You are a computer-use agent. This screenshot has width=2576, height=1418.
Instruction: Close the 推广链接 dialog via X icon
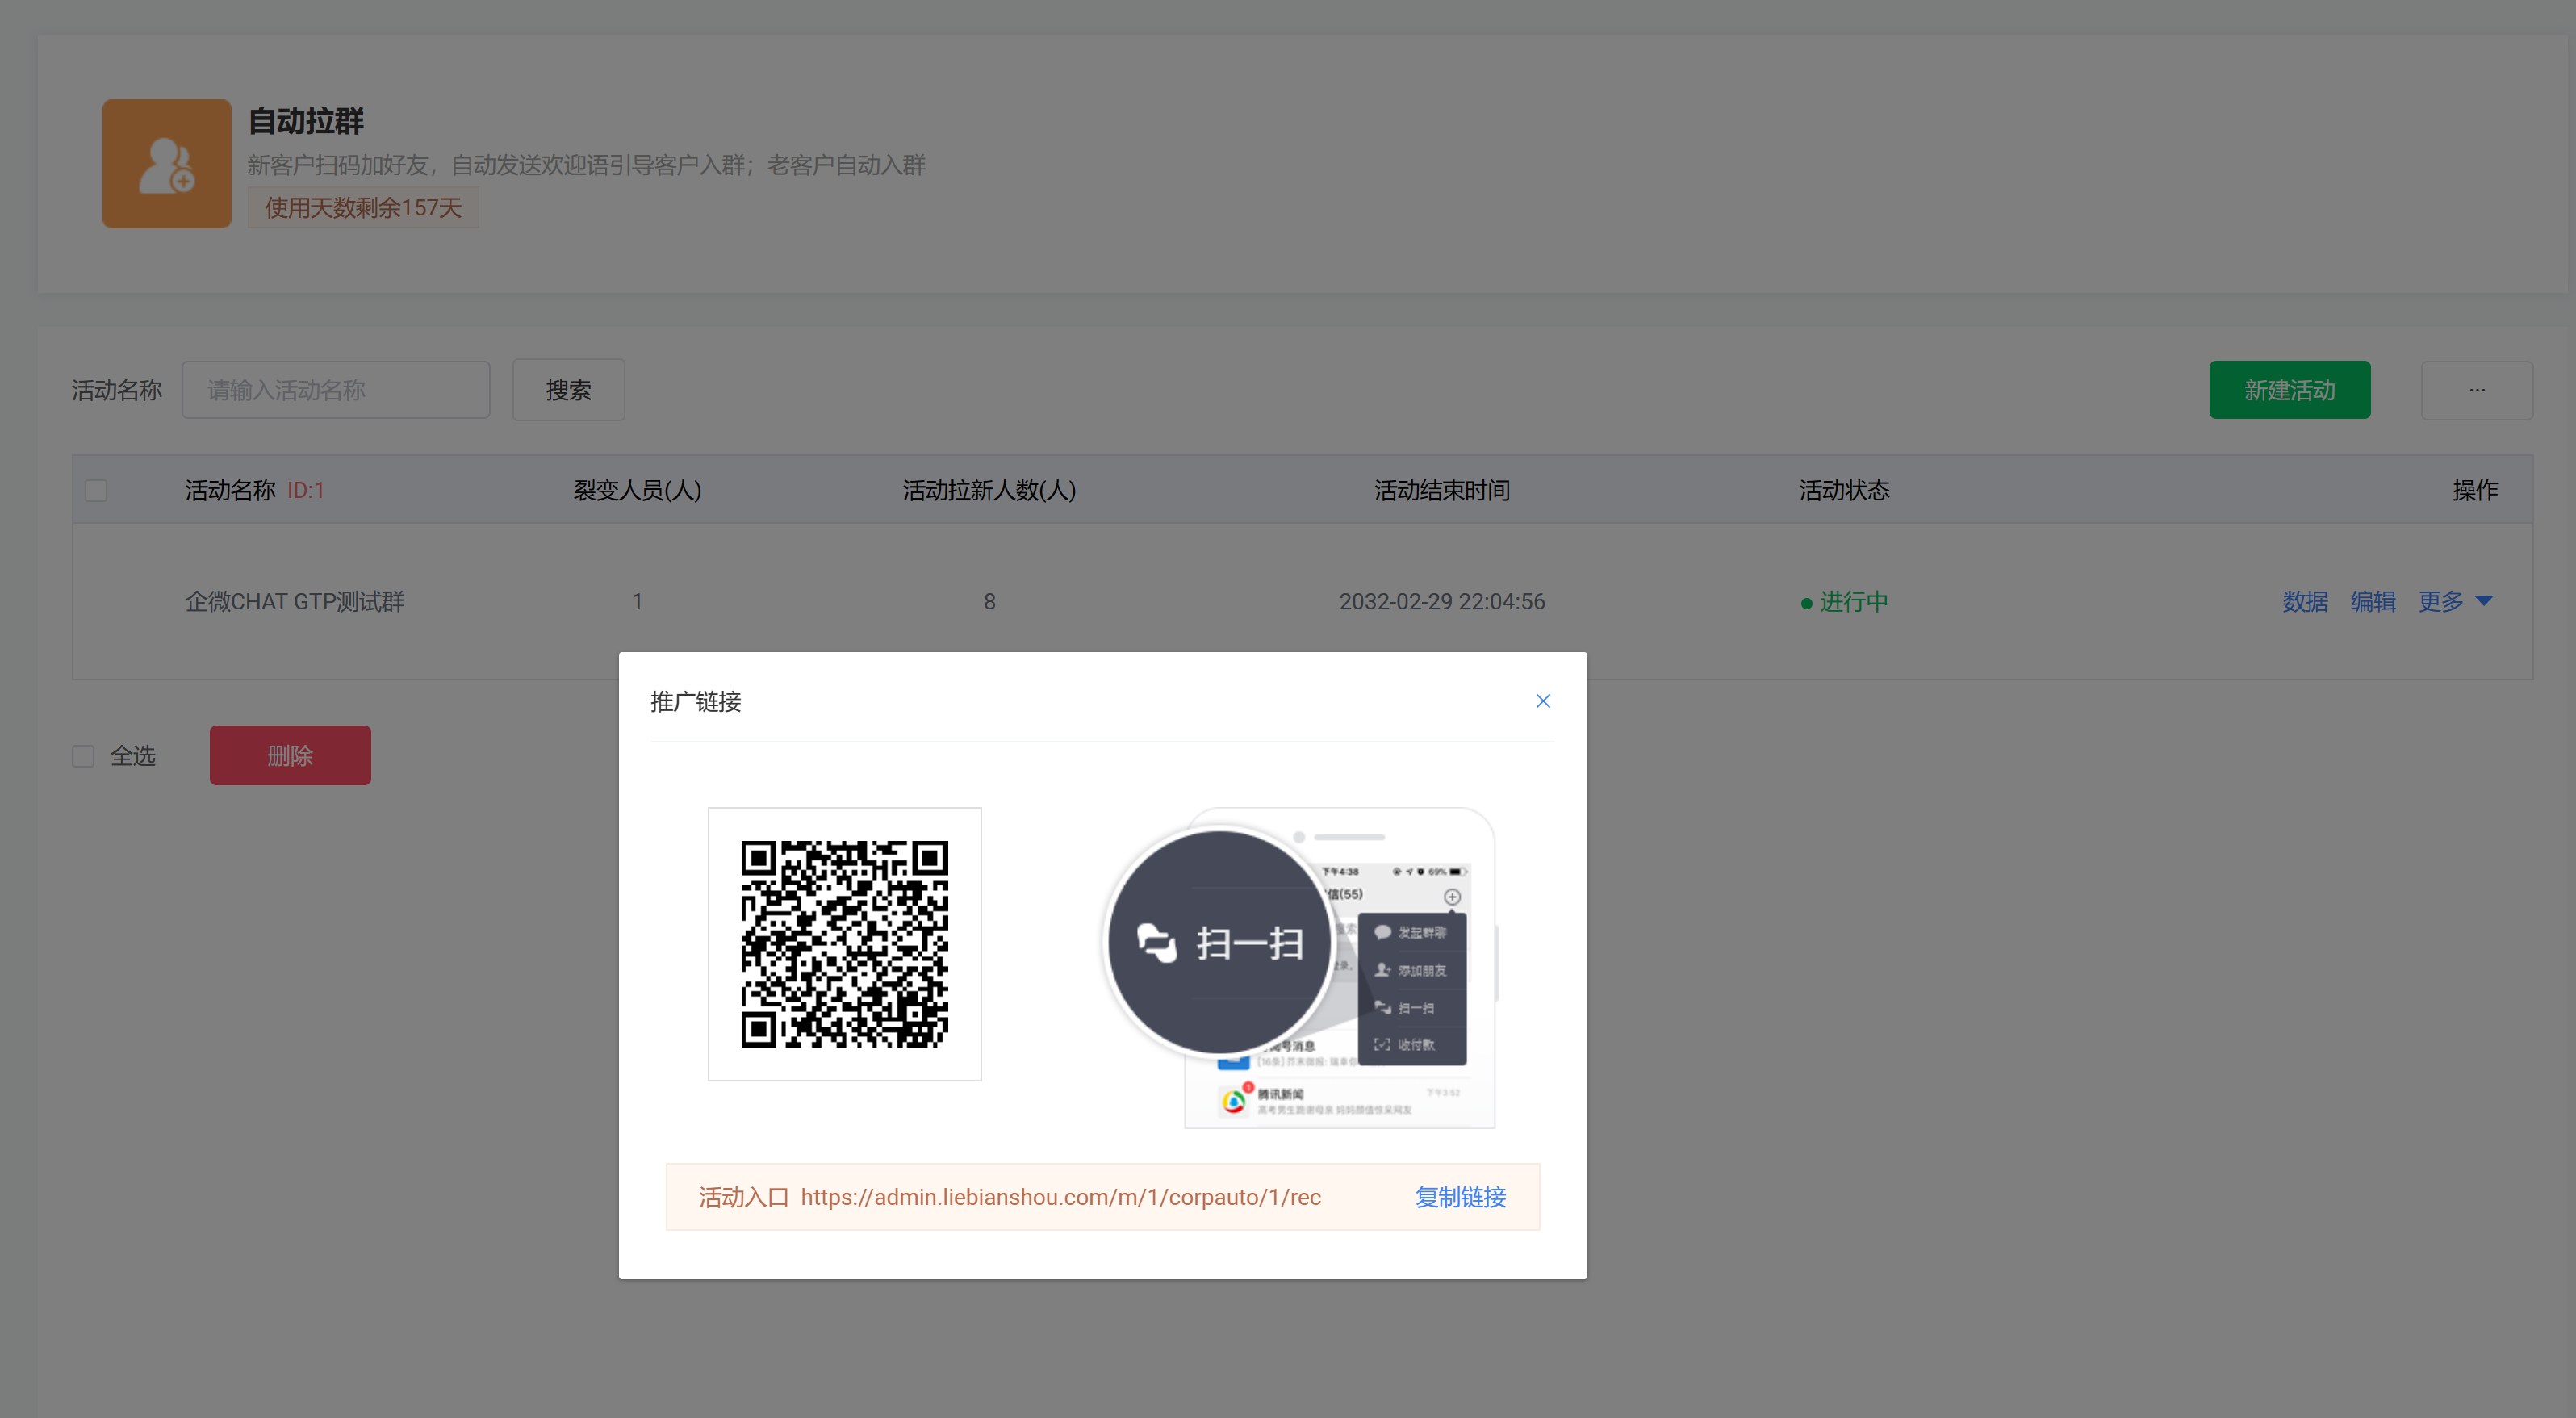(x=1542, y=701)
